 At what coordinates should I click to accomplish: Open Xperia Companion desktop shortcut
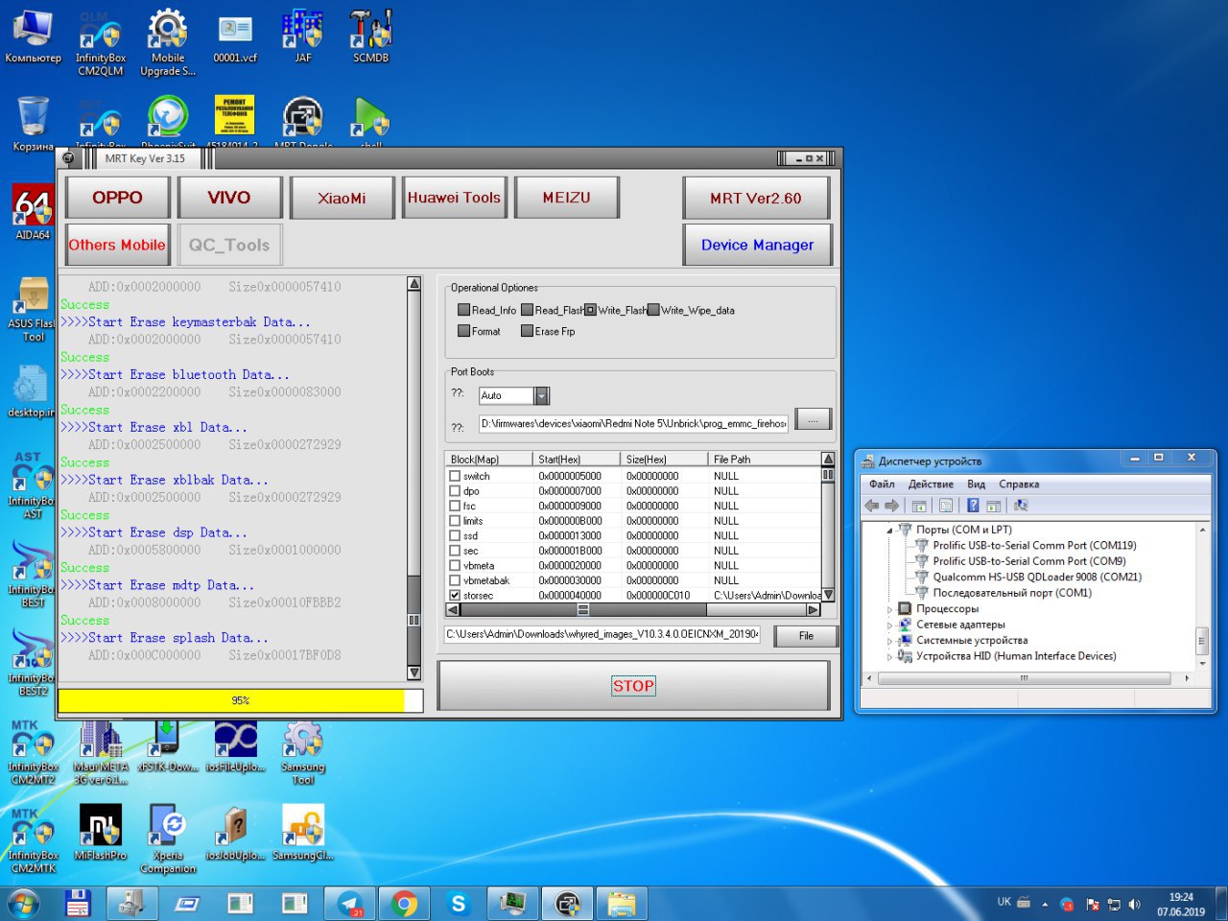click(168, 837)
